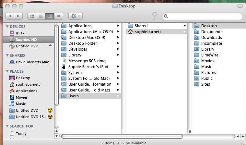Screen dimensions: 246x145
Task: Click first column width handle
Action: [x=123, y=131]
